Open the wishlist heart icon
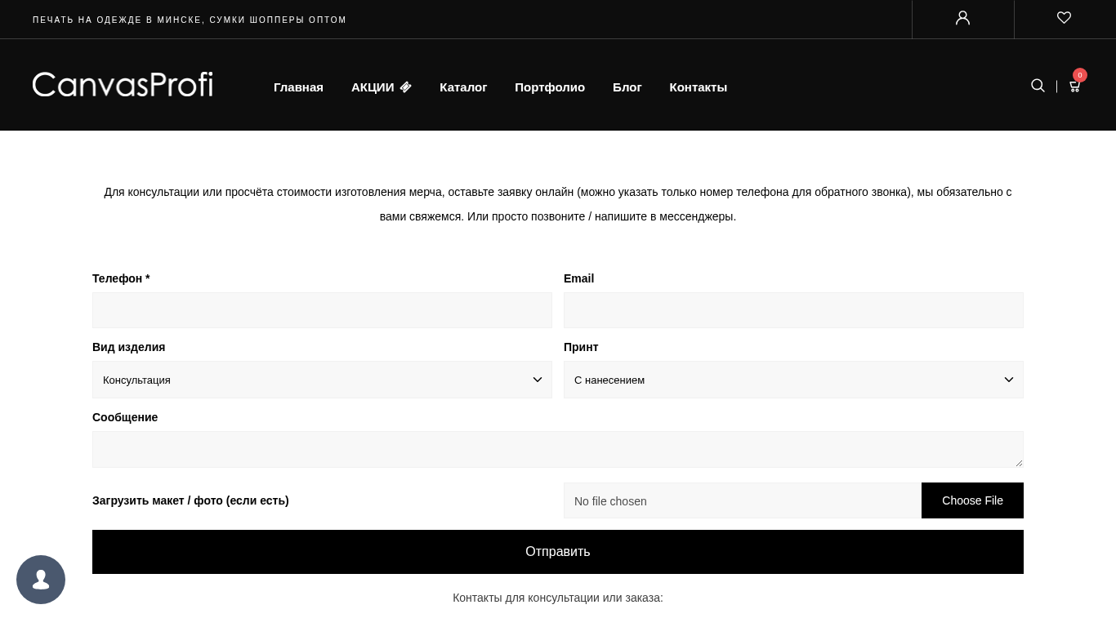The width and height of the screenshot is (1116, 627). [1064, 18]
